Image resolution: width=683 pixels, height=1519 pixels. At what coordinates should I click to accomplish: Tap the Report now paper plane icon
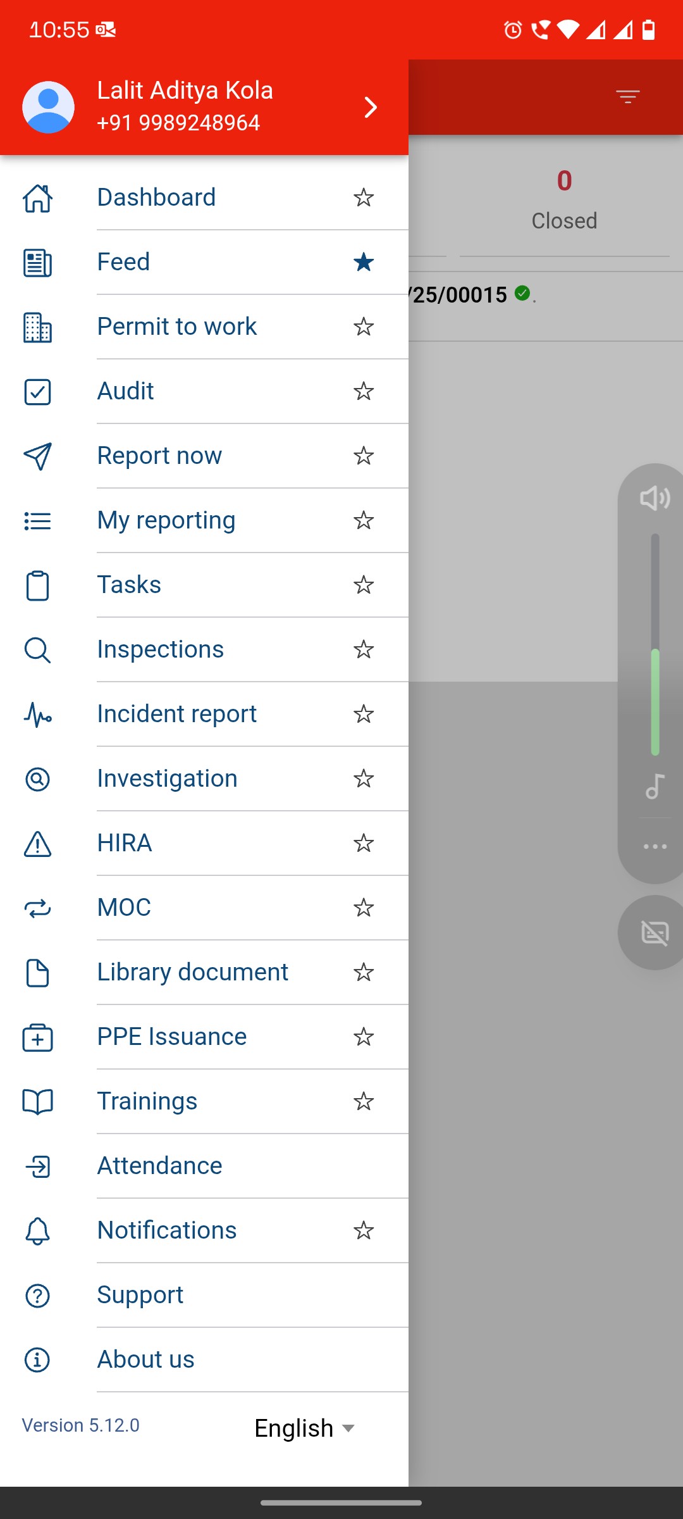click(x=37, y=456)
